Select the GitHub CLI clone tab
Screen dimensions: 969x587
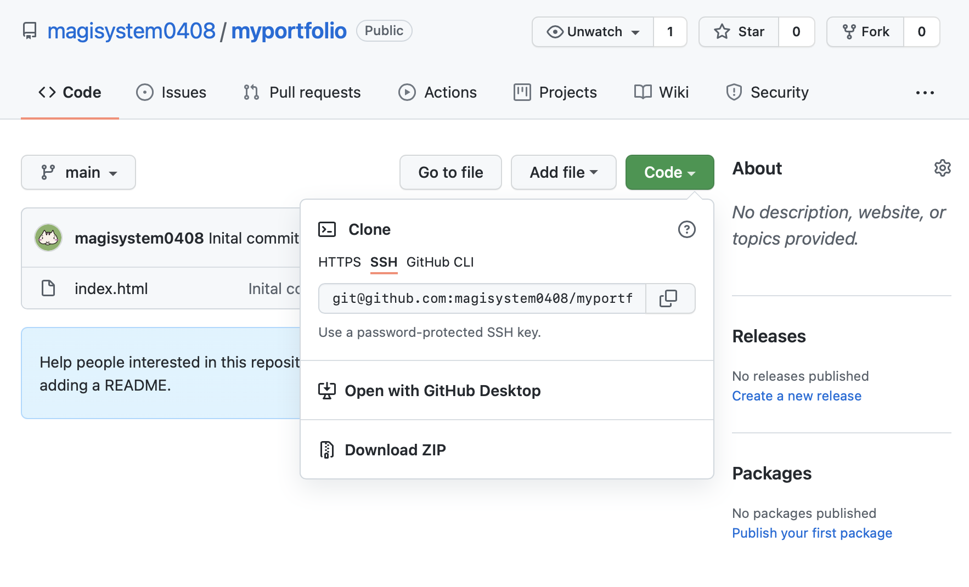(440, 262)
